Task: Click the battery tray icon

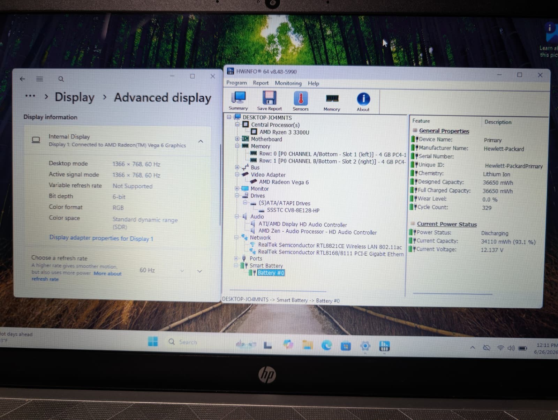Action: (x=522, y=348)
